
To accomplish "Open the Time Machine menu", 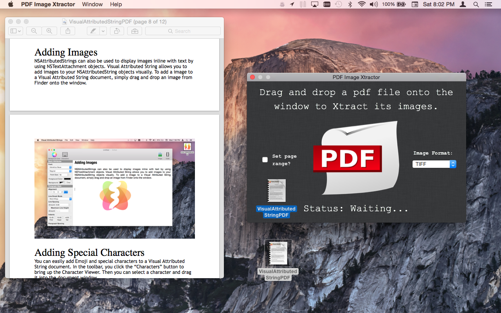I will coord(339,4).
